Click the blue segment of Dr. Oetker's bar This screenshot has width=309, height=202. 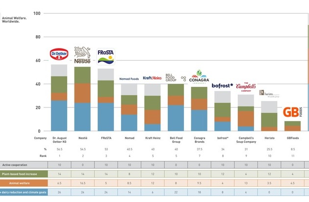59,116
